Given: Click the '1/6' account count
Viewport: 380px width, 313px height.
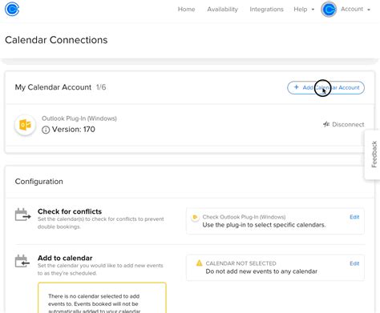Looking at the screenshot, I should 101,87.
